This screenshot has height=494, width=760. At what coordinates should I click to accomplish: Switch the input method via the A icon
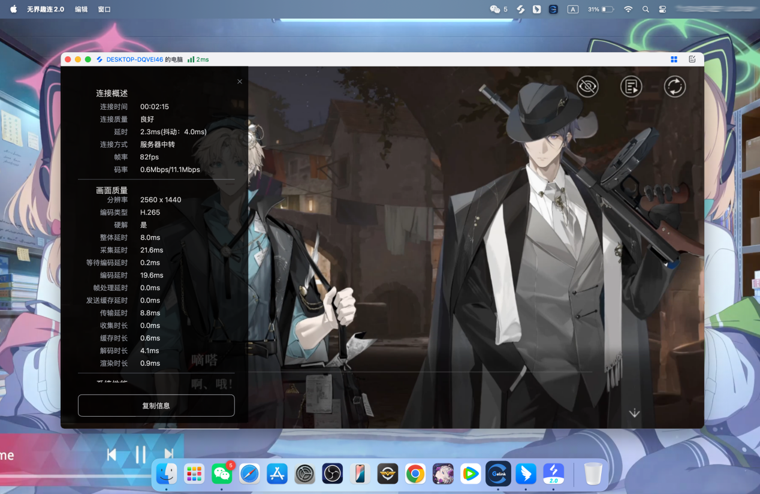click(x=573, y=9)
